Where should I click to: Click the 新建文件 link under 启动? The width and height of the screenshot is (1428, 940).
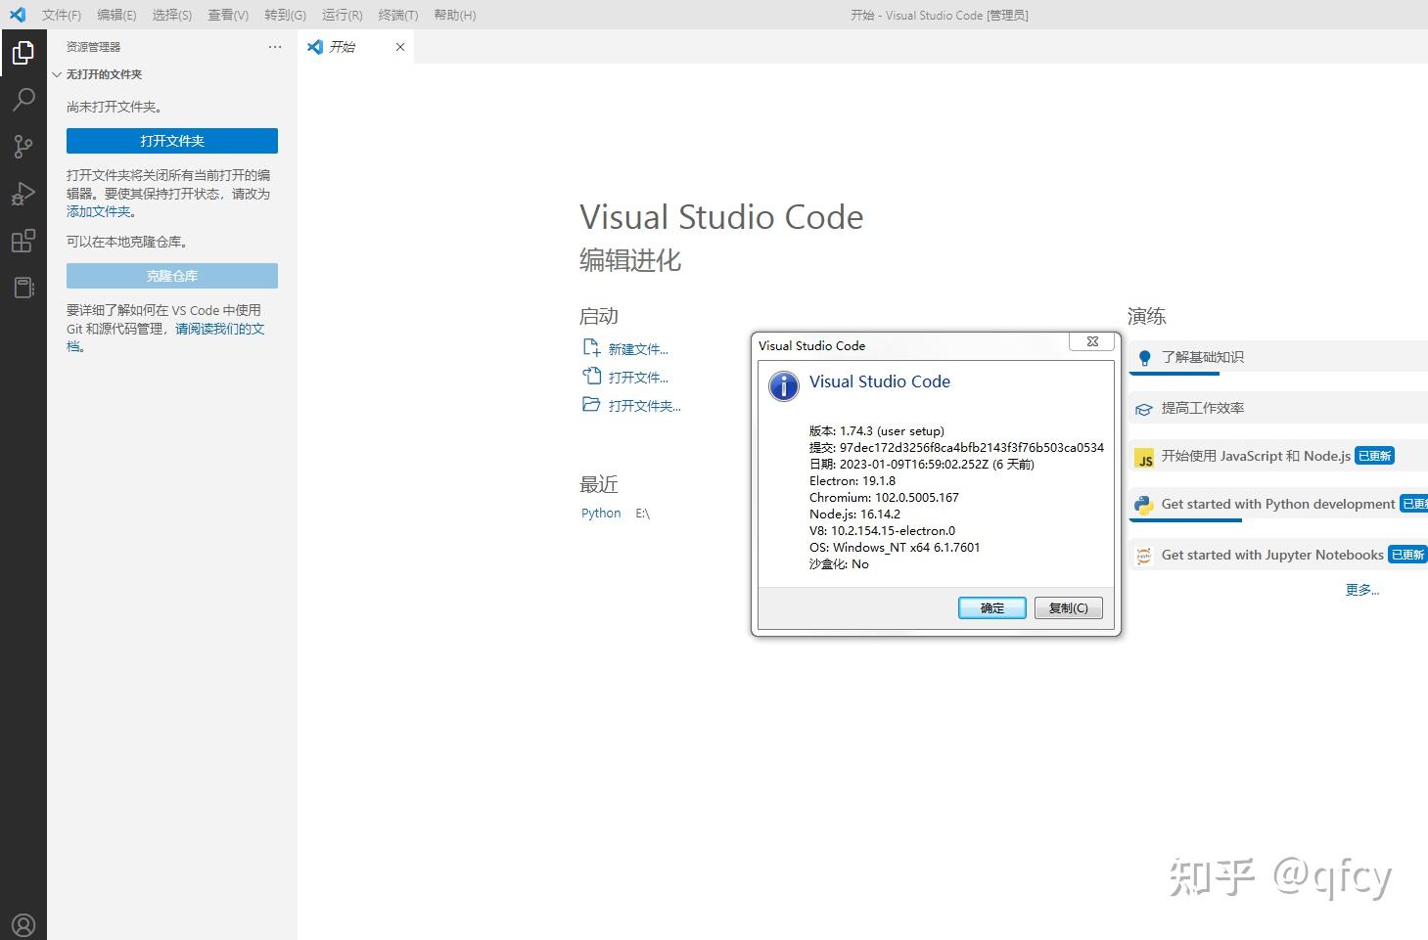click(x=638, y=348)
